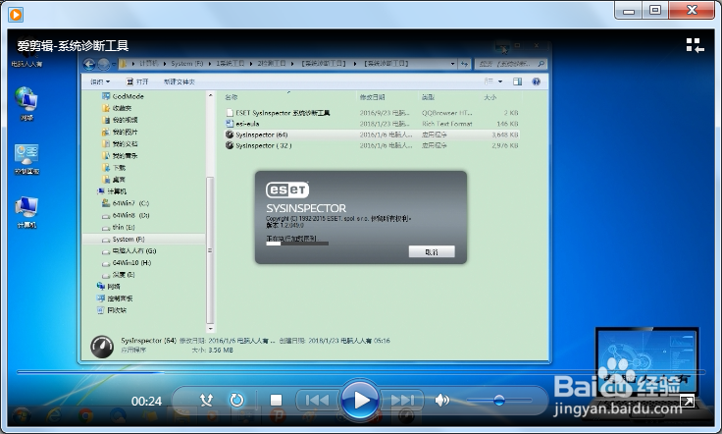Select SysInspector ( 32 ) application

pyautogui.click(x=372, y=145)
